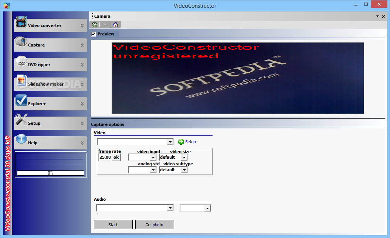Screen dimensions: 390x238
Task: Open the video subtype dropdown
Action: [x=184, y=170]
